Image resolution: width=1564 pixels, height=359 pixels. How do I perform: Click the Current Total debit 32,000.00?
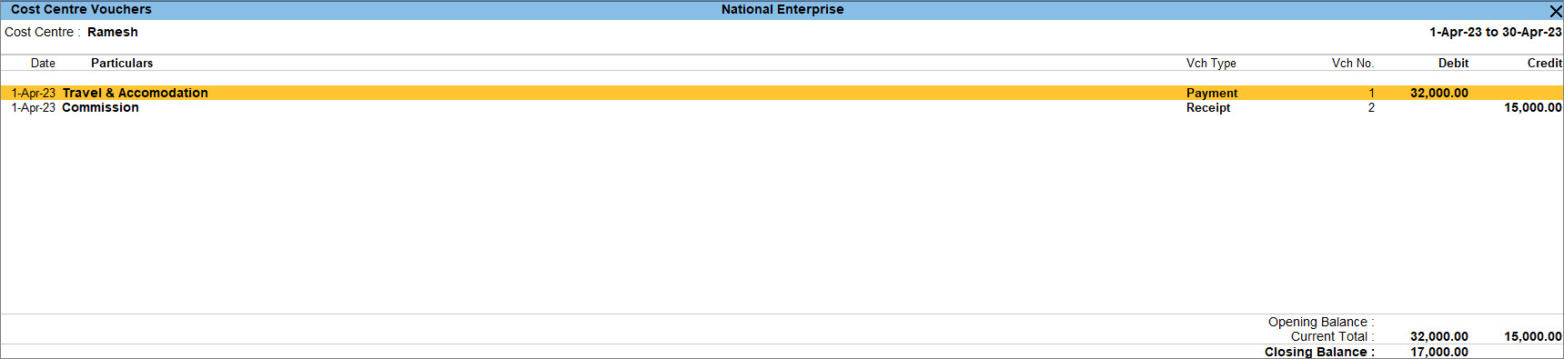1438,336
